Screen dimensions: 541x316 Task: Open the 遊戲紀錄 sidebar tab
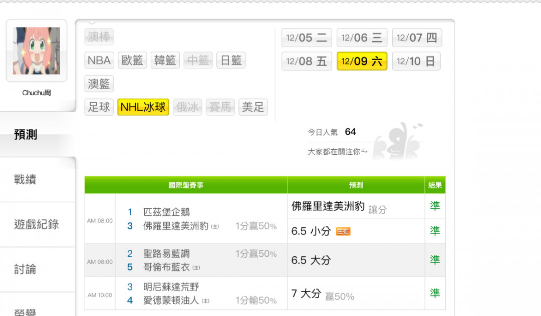click(x=37, y=224)
